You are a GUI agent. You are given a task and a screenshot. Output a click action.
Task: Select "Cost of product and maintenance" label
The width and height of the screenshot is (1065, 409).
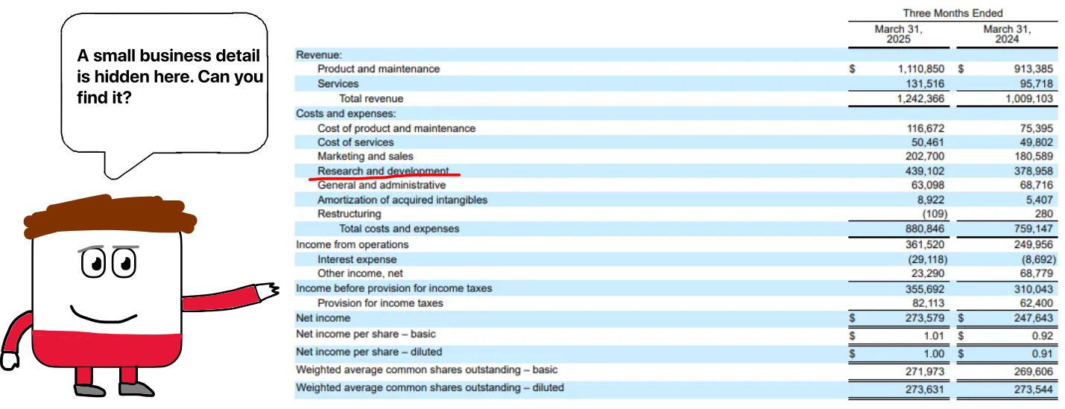396,128
